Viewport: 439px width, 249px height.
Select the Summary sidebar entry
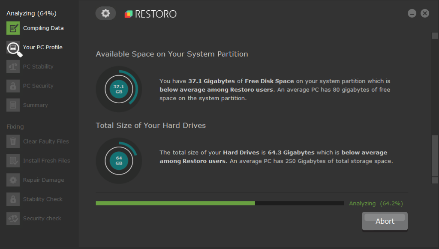coord(35,105)
